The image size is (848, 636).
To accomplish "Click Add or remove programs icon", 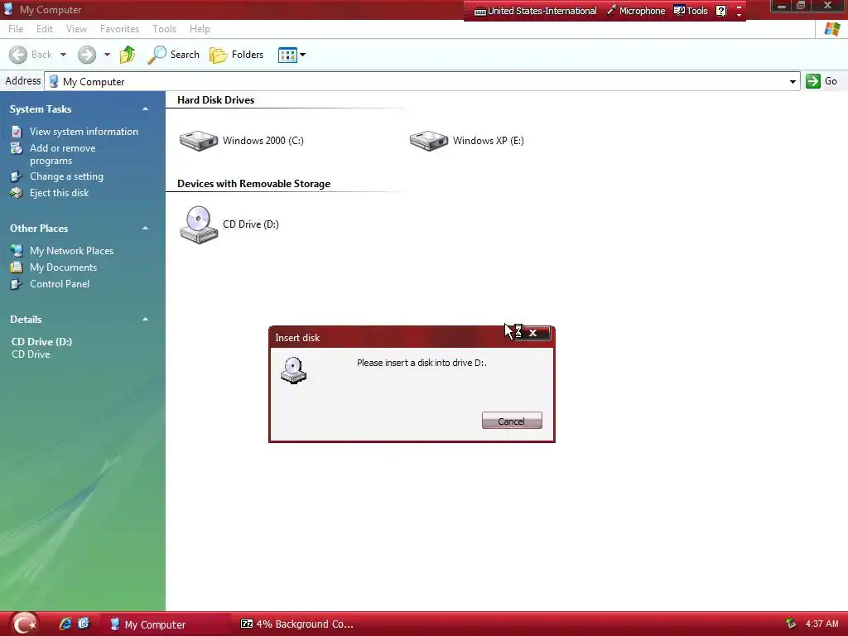I will [x=17, y=148].
